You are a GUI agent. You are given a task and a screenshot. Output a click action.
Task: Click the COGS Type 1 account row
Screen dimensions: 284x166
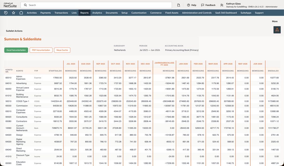[142, 101]
